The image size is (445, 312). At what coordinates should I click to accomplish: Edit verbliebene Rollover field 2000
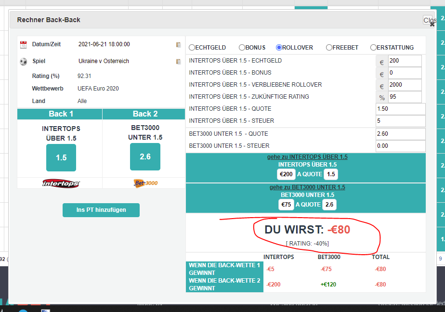click(405, 85)
